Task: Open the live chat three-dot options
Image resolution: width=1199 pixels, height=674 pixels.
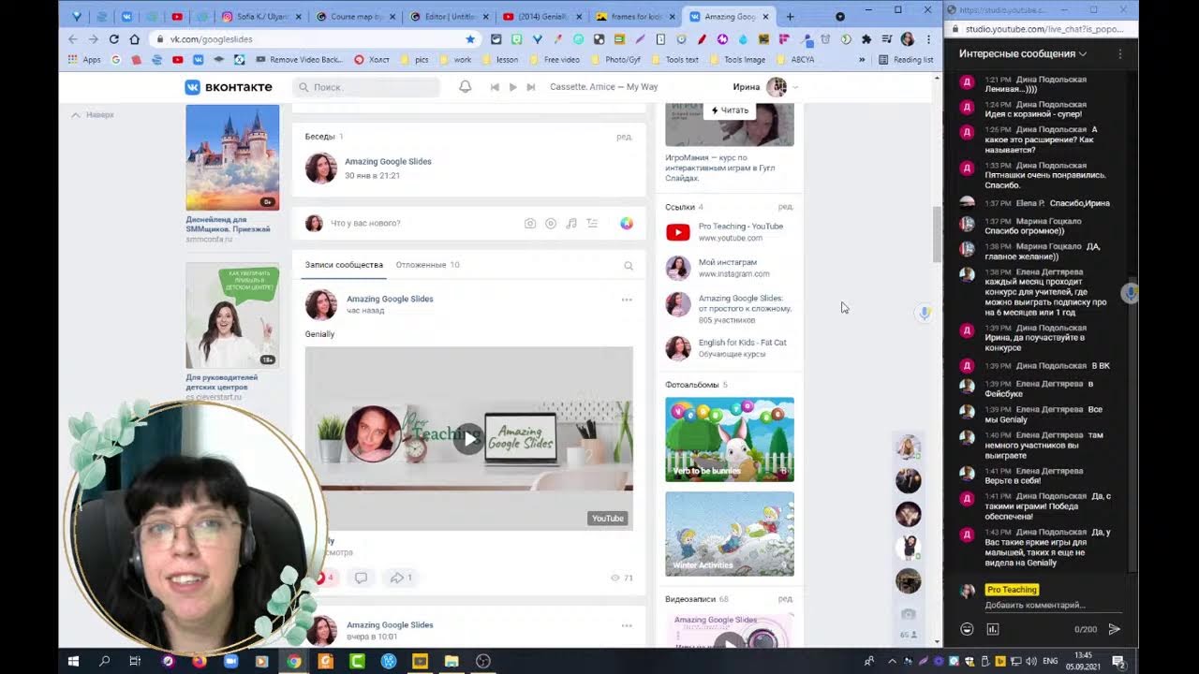Action: pyautogui.click(x=1120, y=54)
